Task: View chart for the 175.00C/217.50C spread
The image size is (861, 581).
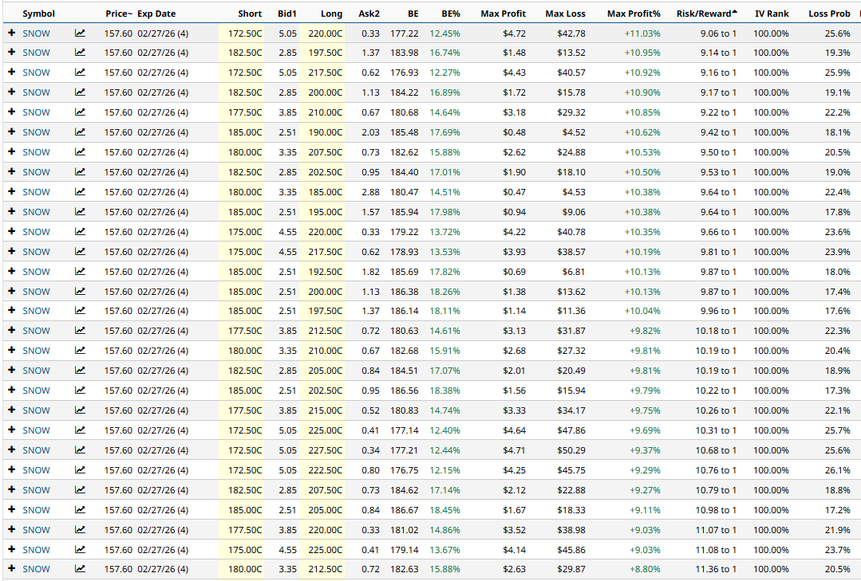Action: tap(80, 252)
